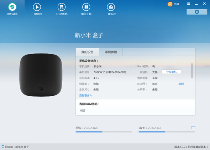Select the 一键刷机 cursor icon
The height and width of the screenshot is (150, 210).
(37, 7)
